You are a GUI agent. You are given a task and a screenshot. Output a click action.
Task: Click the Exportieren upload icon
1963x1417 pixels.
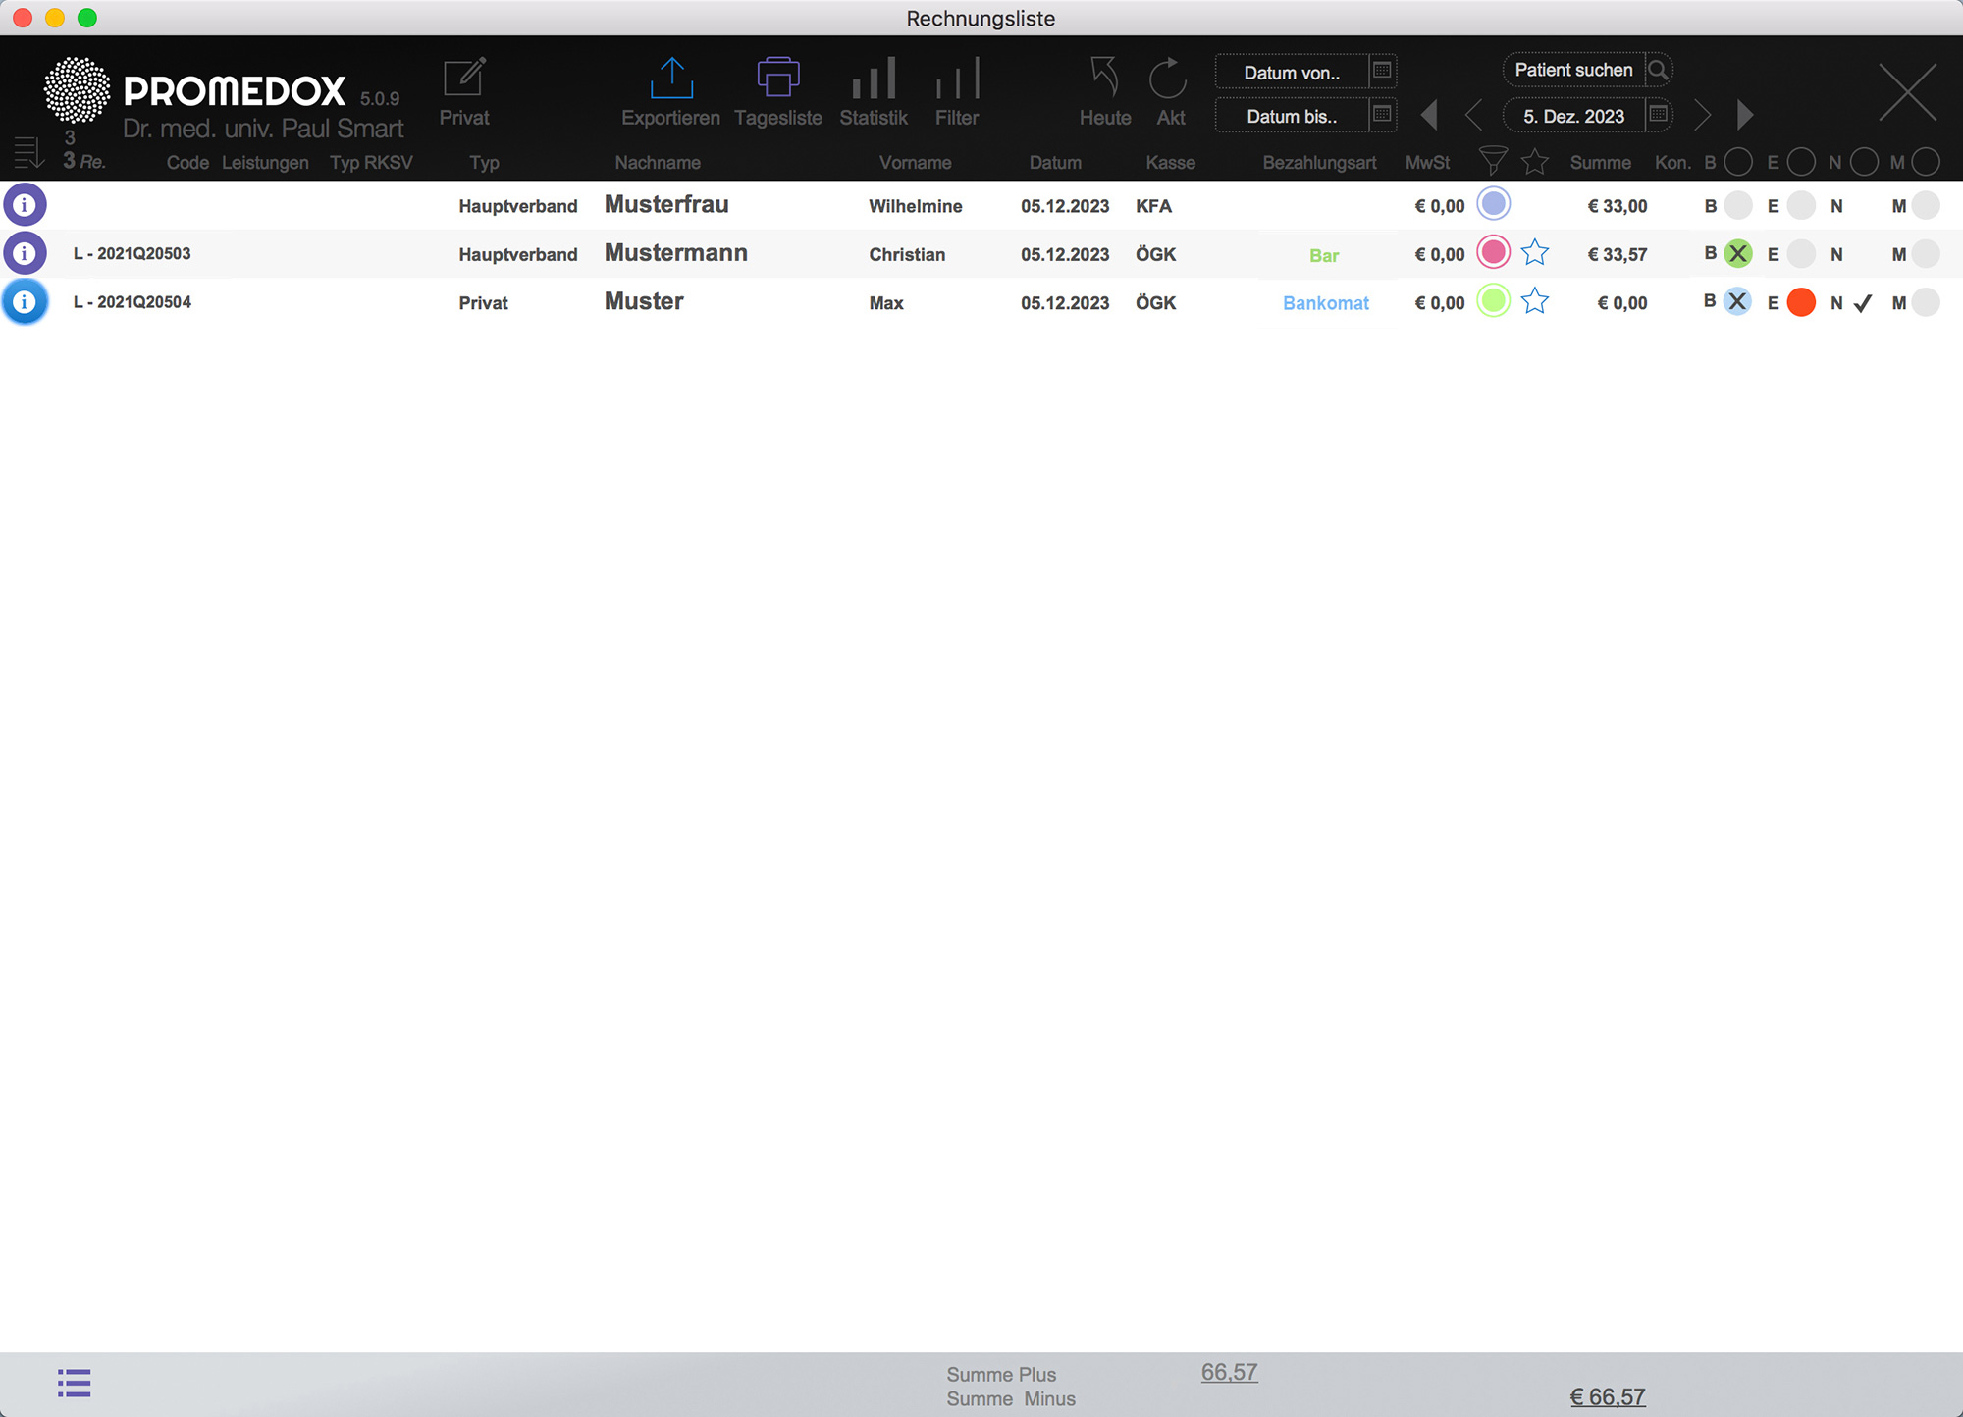tap(671, 78)
